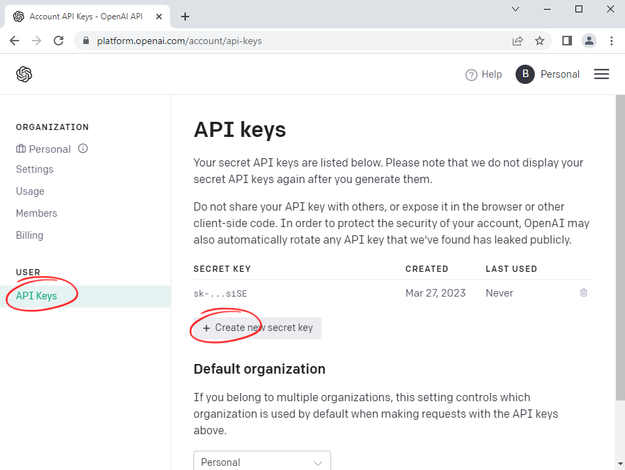Reload the current page
This screenshot has height=470, width=625.
tap(59, 41)
